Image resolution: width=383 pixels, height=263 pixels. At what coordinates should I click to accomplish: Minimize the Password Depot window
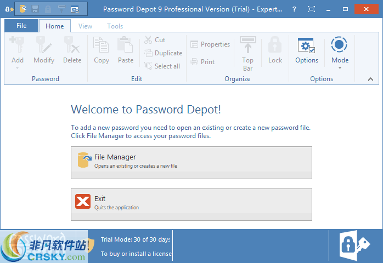point(328,9)
